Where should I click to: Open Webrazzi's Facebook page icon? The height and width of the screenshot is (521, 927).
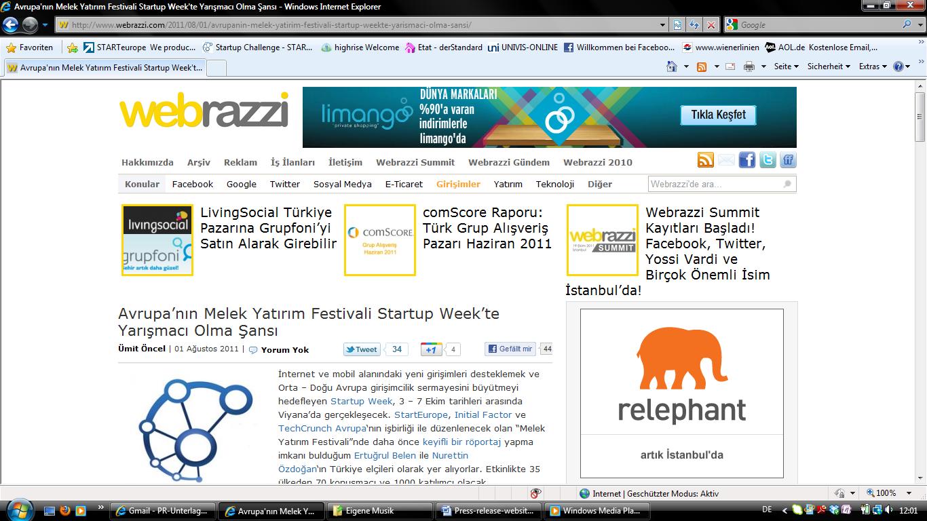click(x=746, y=160)
